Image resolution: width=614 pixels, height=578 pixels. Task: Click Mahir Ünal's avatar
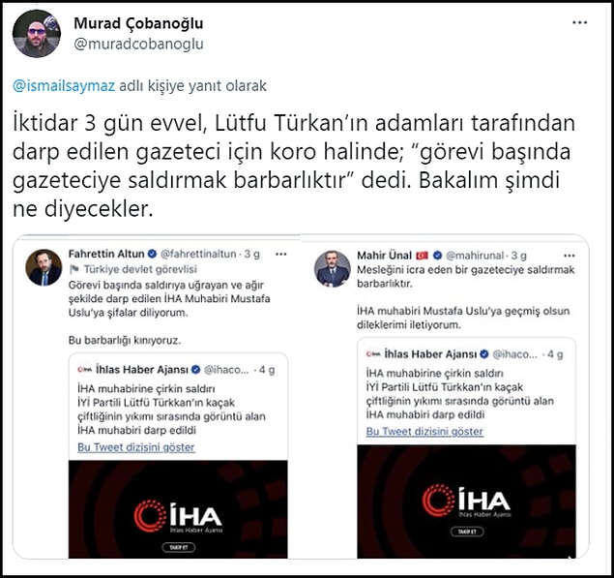pos(332,268)
